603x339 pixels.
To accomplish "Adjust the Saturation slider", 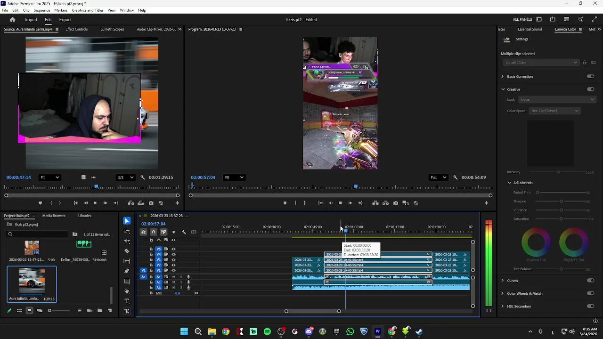I will [561, 219].
